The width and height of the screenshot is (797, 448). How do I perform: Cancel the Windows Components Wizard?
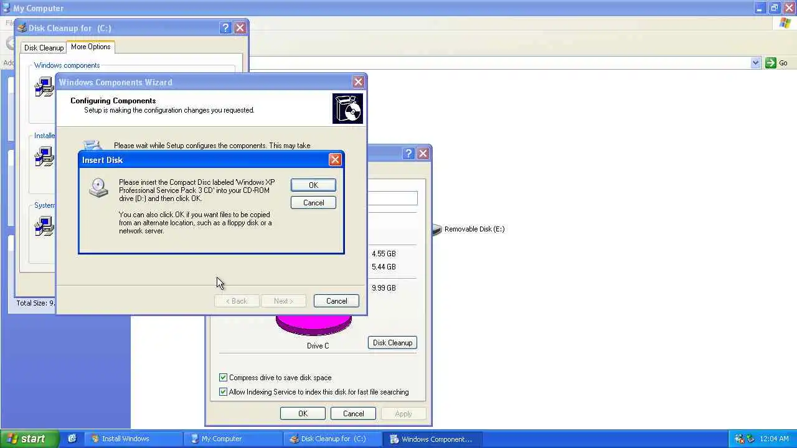tap(336, 301)
